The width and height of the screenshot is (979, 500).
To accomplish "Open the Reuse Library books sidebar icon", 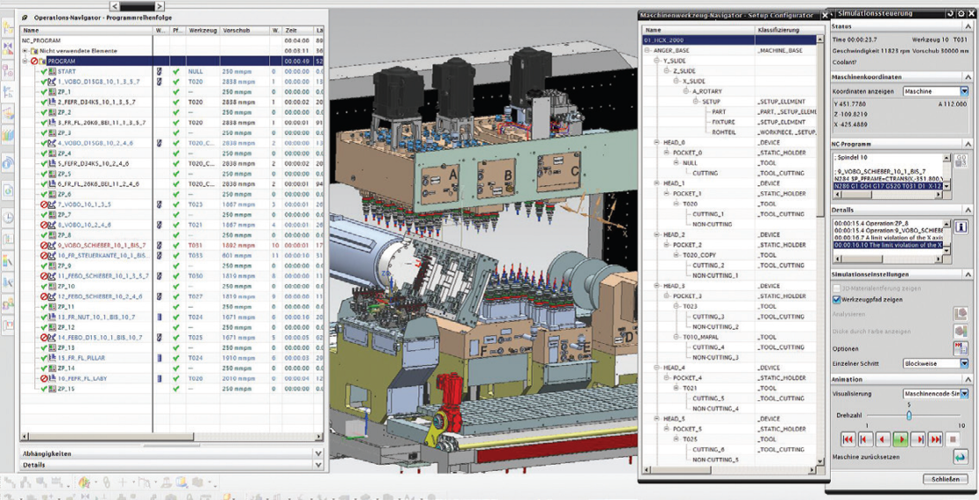I will 9,135.
